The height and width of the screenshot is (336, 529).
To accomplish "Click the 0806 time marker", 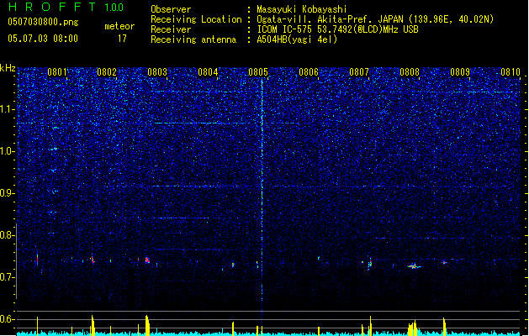I will point(309,72).
